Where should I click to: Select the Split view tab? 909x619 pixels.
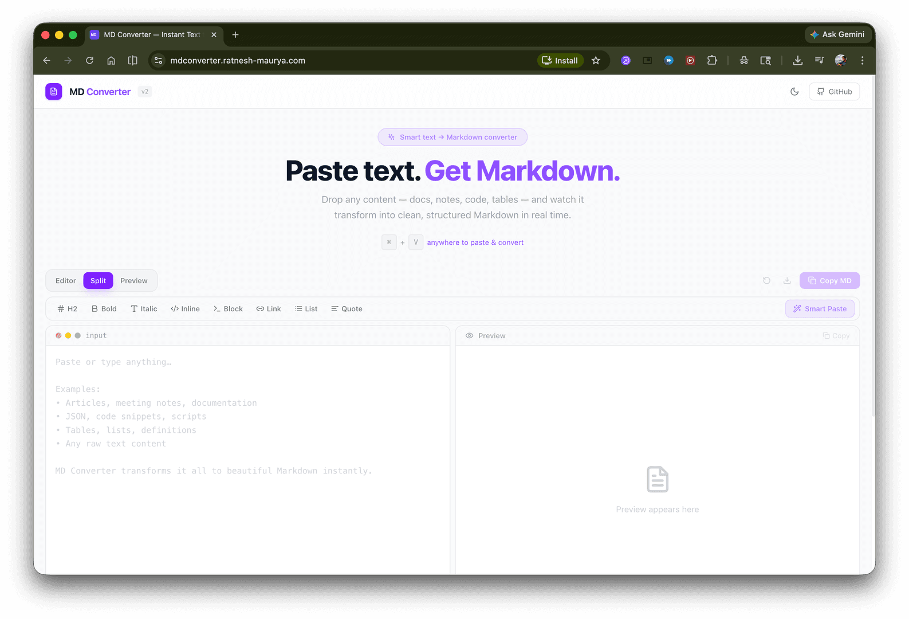(x=98, y=281)
